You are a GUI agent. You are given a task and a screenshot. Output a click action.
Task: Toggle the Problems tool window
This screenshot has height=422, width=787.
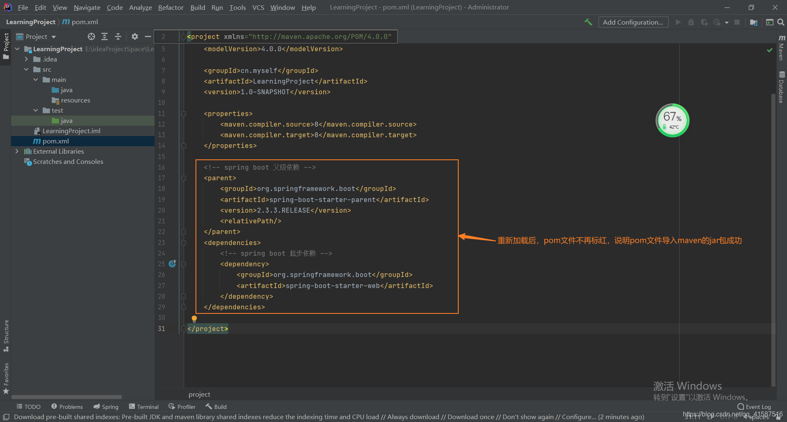click(67, 406)
